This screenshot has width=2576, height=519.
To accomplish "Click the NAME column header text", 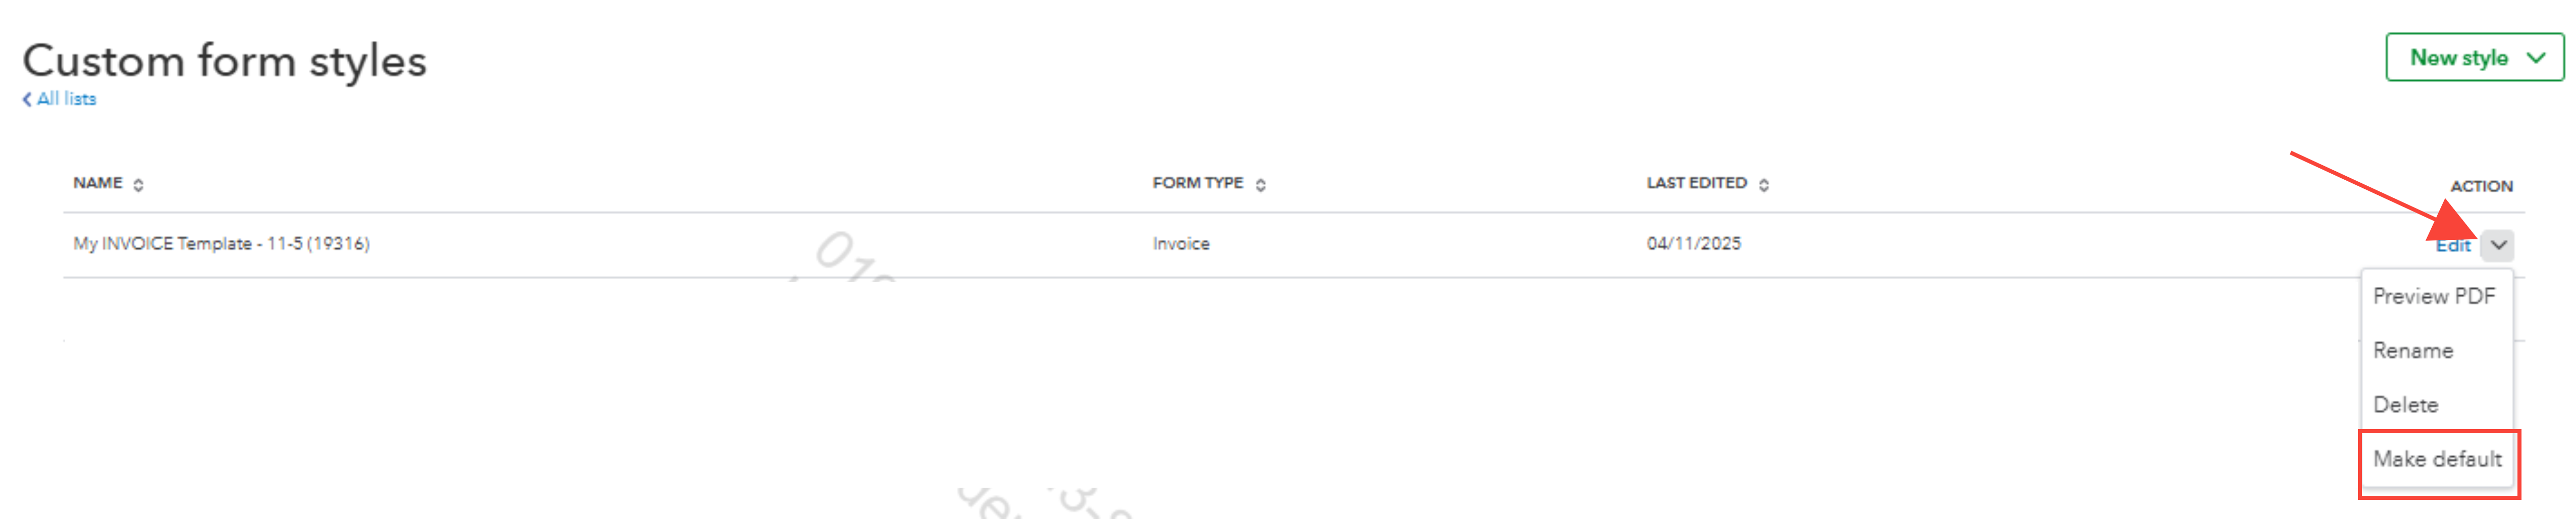I will click(x=97, y=183).
